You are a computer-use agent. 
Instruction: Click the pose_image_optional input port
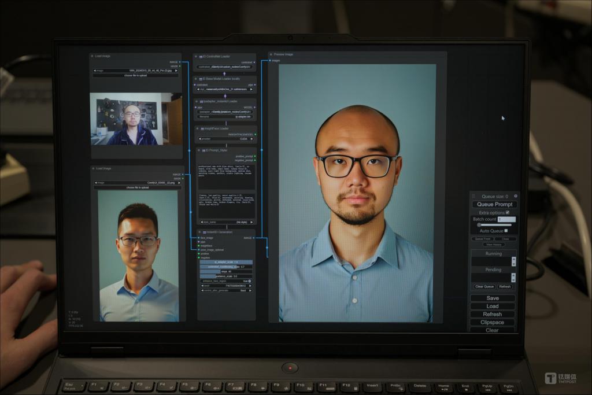click(x=199, y=250)
